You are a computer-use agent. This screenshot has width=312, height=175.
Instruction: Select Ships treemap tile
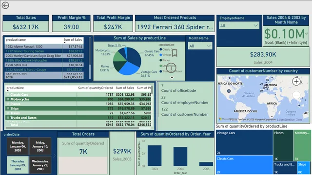pos(304,168)
